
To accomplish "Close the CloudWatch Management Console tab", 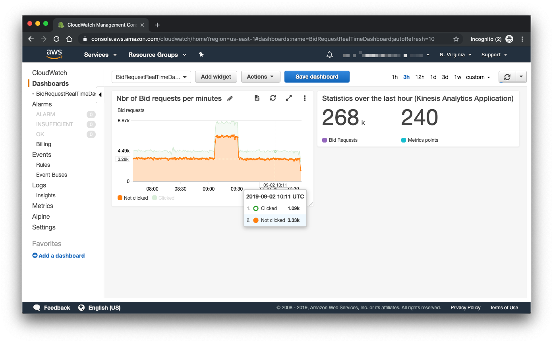I will tap(143, 25).
